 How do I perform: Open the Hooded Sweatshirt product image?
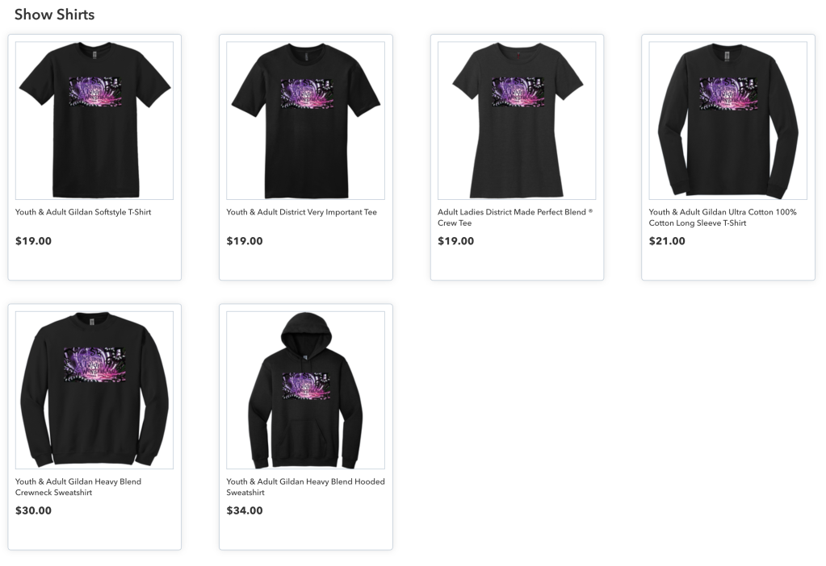(305, 389)
